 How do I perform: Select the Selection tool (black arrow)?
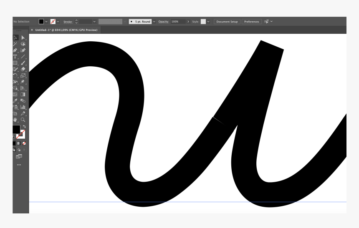pyautogui.click(x=15, y=38)
